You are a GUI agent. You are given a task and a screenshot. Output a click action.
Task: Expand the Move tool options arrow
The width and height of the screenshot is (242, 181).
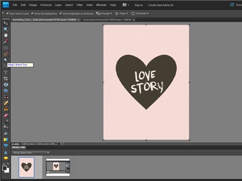[x=3, y=13]
